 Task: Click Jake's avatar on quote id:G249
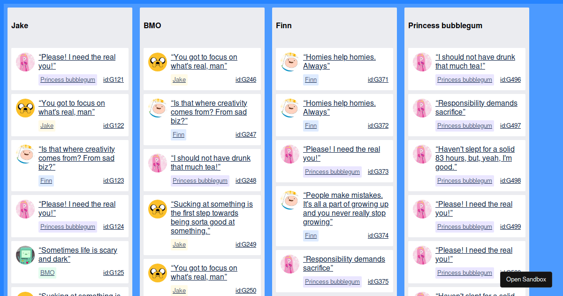click(158, 209)
